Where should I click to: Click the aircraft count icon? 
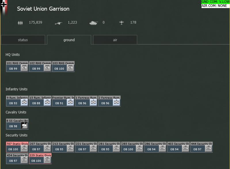pos(121,22)
